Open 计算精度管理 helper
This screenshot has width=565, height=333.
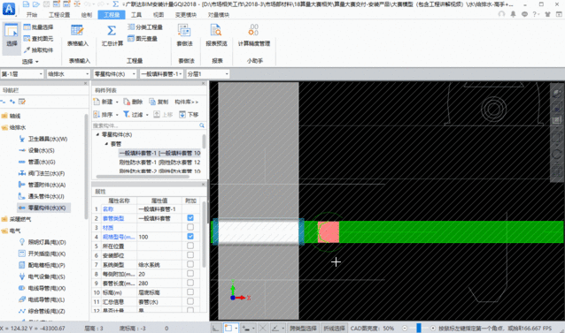tap(254, 35)
